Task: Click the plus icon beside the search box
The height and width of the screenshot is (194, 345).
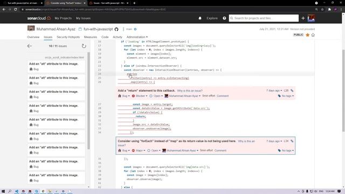Action: (x=303, y=18)
